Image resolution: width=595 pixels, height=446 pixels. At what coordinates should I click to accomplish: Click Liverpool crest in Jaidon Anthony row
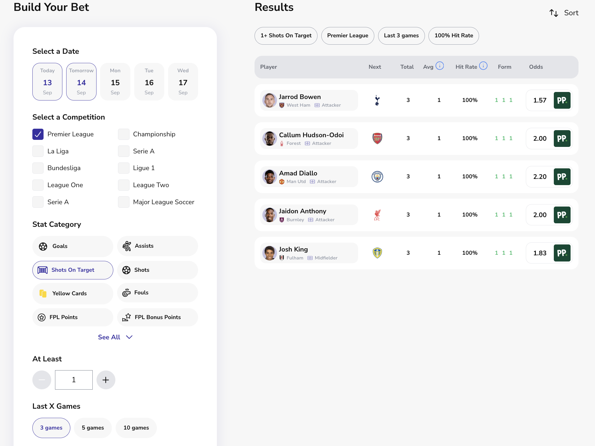click(377, 215)
